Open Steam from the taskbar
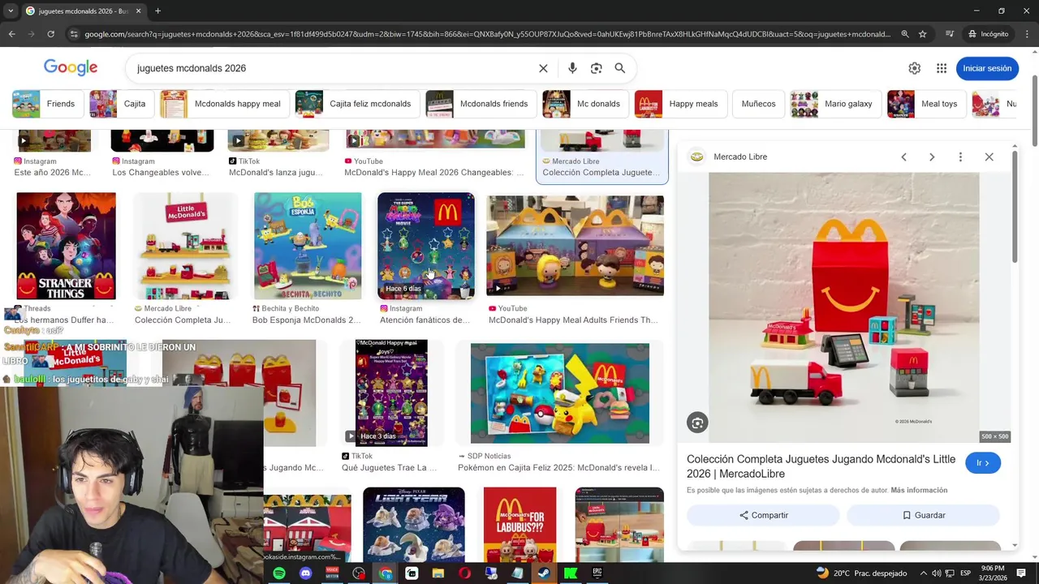 [544, 573]
